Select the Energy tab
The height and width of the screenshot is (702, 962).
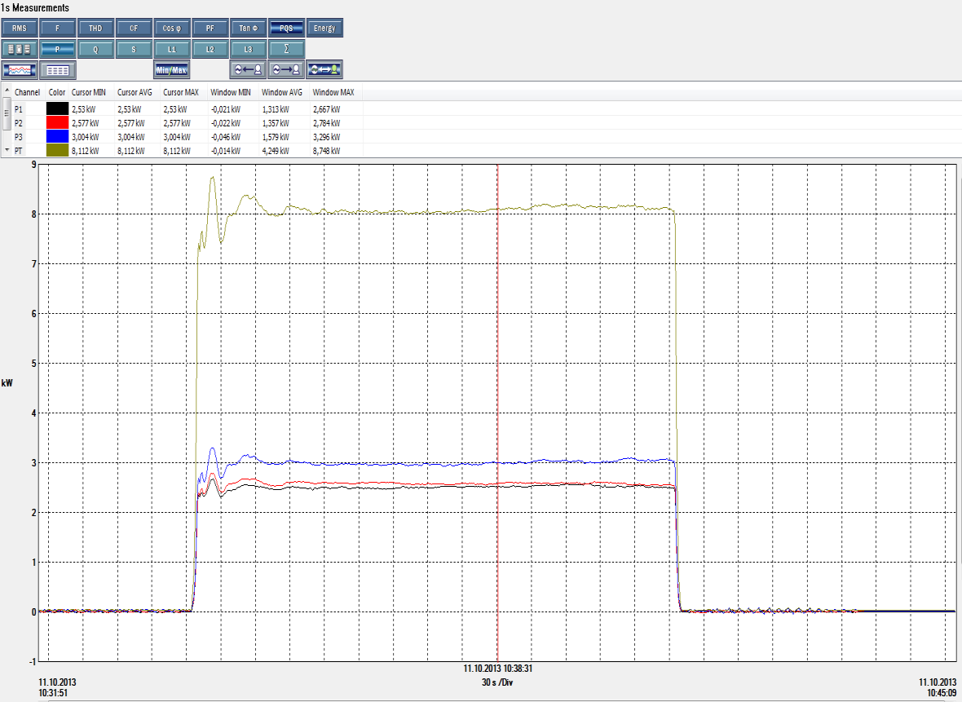[x=324, y=29]
